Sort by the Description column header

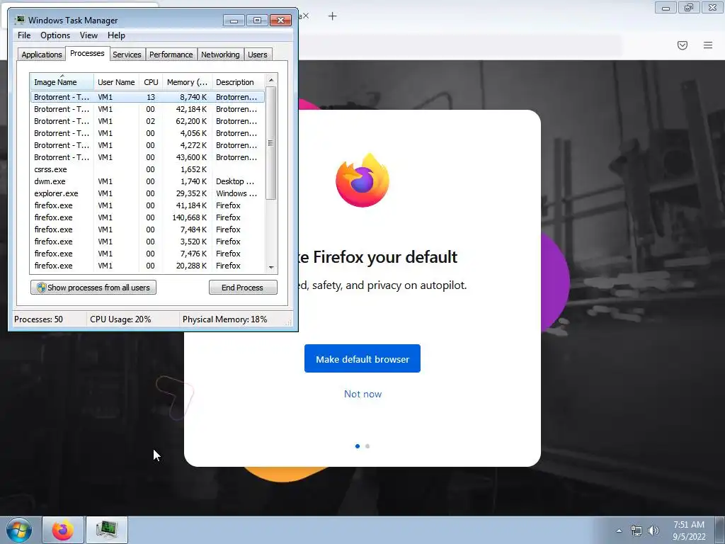pos(238,82)
